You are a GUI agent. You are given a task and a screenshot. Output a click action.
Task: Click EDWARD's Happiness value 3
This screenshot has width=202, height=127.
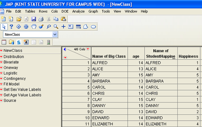point(189,118)
